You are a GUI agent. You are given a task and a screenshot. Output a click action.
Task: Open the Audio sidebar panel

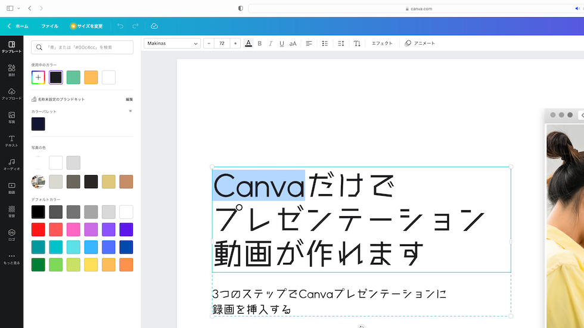pos(11,164)
